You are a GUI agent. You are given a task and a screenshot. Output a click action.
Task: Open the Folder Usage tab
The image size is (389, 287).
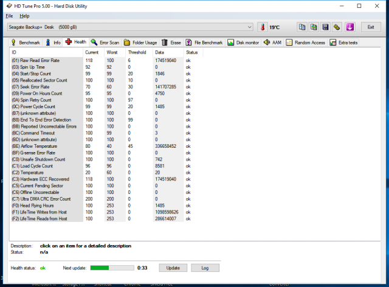[140, 43]
